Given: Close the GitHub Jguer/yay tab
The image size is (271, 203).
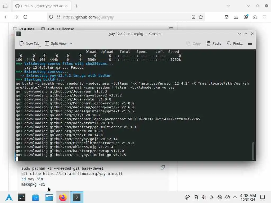Looking at the screenshot, I should tap(66, 6).
